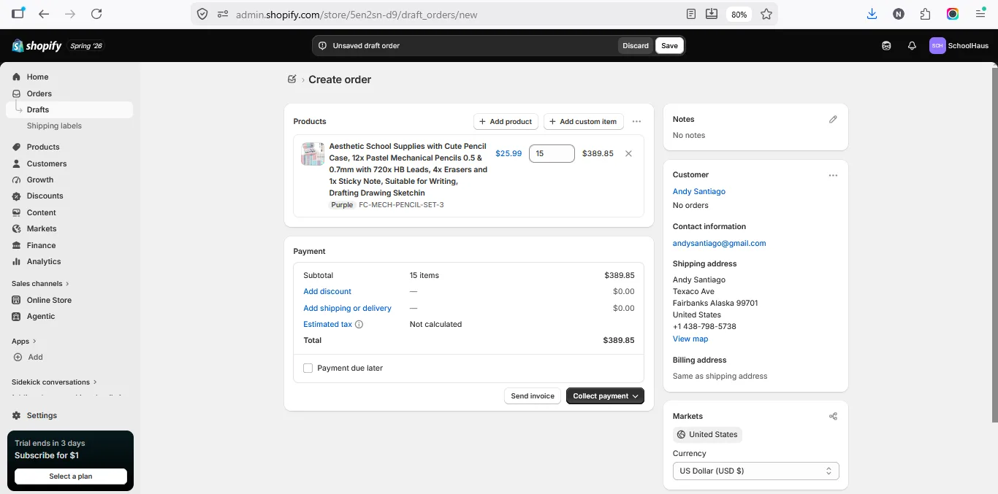Open the Add discount link
This screenshot has height=494, width=998.
click(x=327, y=291)
